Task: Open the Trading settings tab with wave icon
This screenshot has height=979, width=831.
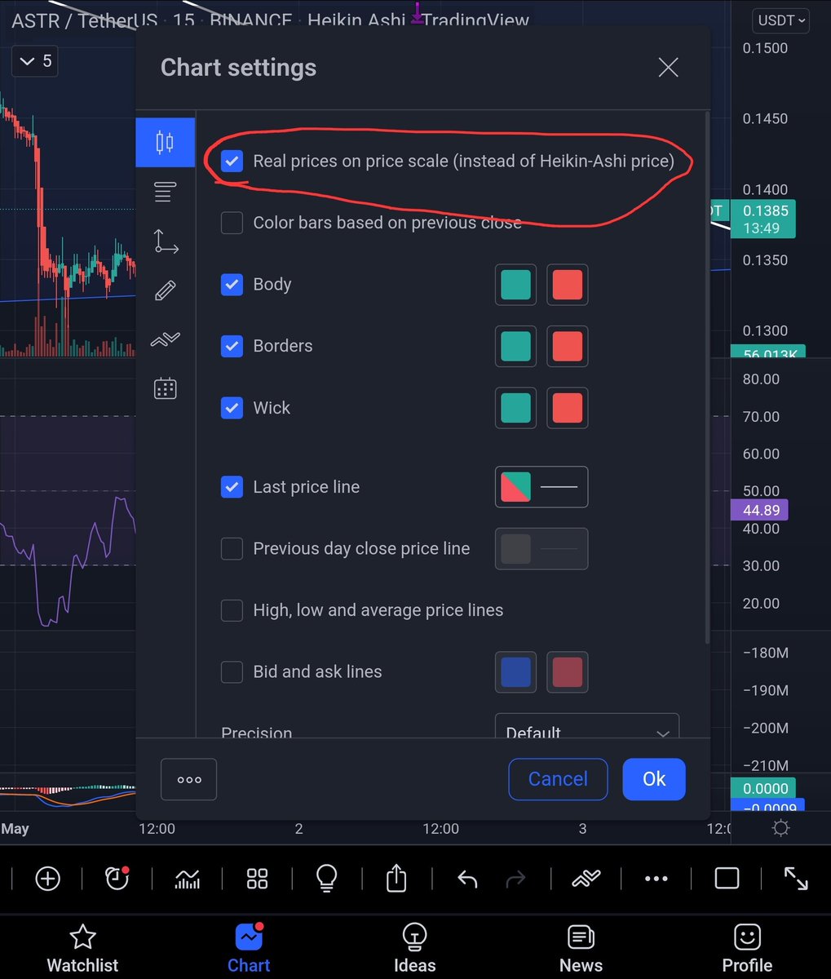Action: coord(165,339)
